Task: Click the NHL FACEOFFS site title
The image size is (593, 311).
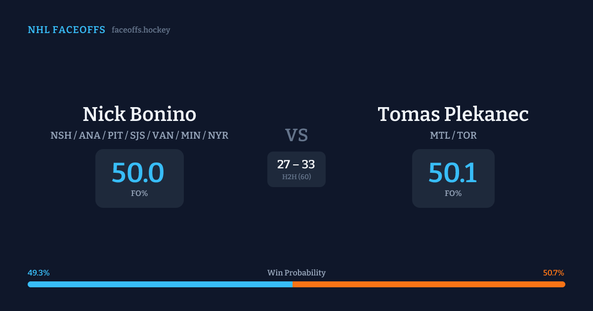Action: coord(66,30)
